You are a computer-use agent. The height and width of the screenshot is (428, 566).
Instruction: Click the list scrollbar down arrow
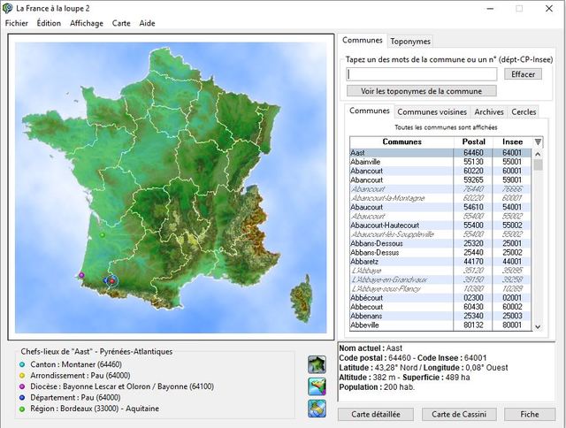(538, 326)
